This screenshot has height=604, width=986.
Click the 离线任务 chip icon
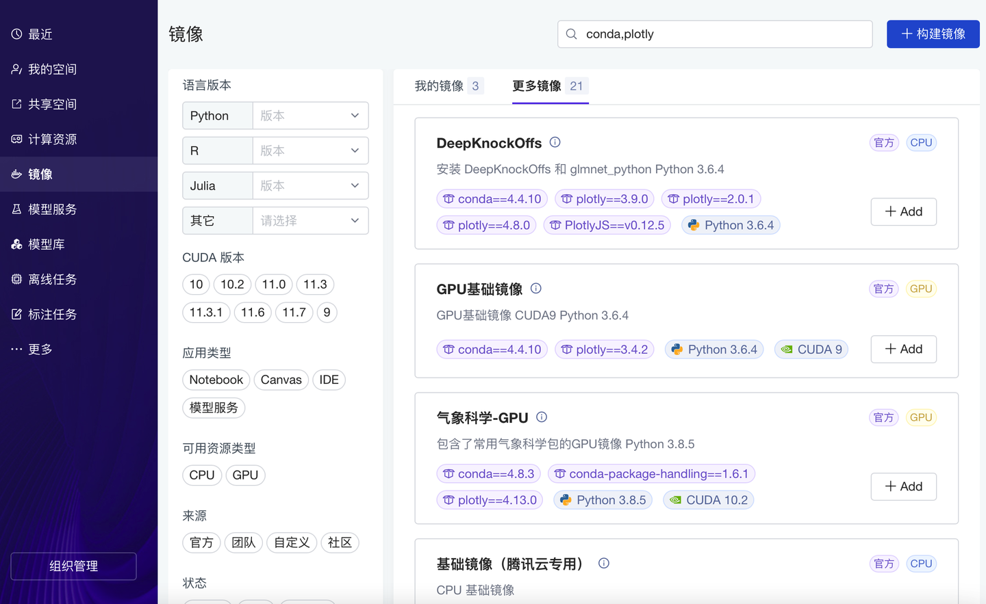[x=16, y=279]
